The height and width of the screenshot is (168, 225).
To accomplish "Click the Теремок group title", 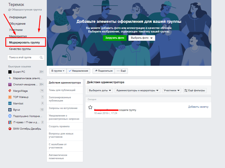I will click(x=16, y=5).
